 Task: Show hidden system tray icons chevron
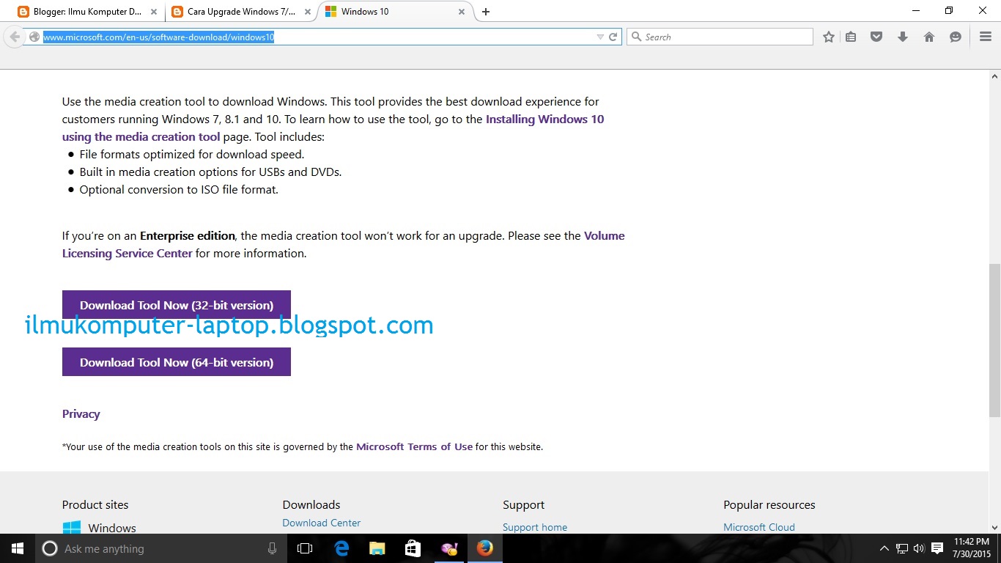tap(884, 548)
